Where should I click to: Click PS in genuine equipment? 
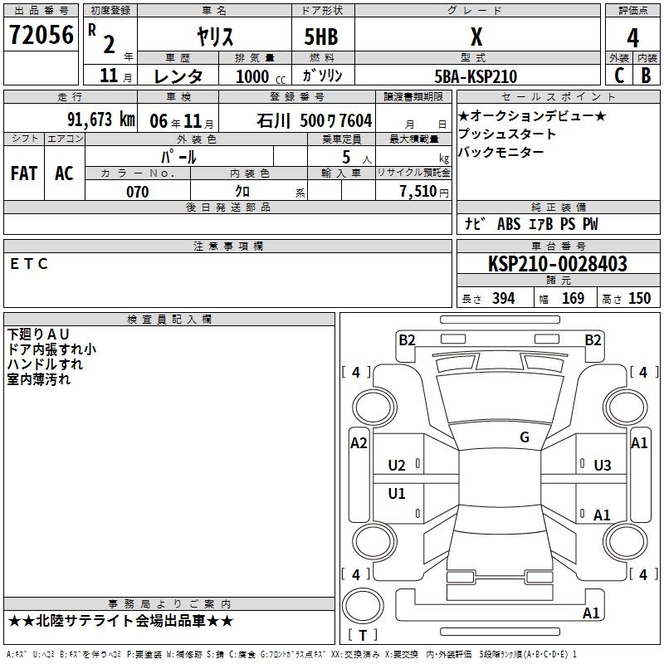pos(568,224)
